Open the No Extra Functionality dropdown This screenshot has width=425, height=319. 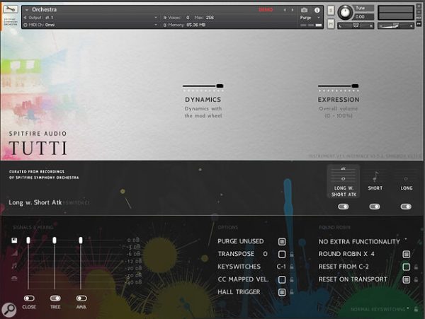pyautogui.click(x=363, y=241)
